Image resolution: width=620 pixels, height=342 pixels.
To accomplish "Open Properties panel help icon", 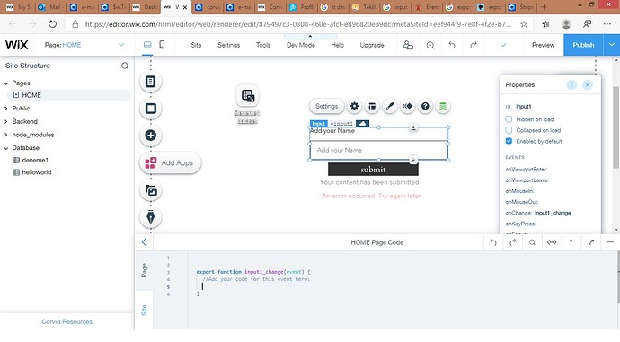I will (x=571, y=85).
